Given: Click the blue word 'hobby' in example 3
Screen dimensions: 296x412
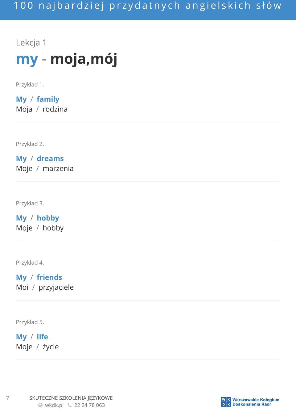Looking at the screenshot, I should tap(48, 218).
